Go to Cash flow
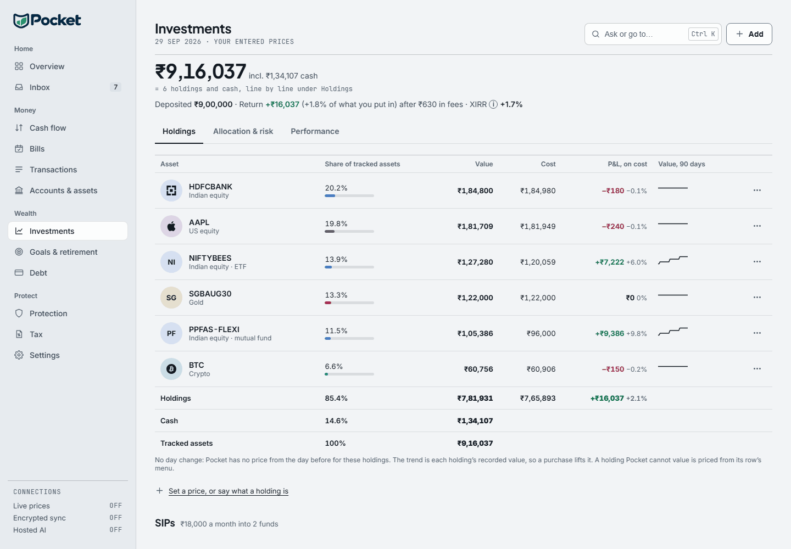791x549 pixels. pos(68,128)
